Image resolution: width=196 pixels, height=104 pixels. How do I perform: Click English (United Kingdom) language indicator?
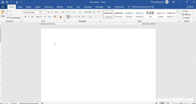29,103
